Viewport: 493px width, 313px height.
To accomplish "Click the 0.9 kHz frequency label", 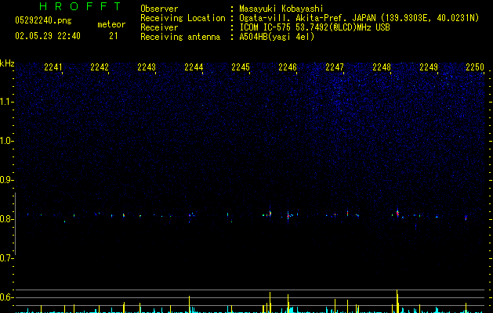I will point(6,180).
